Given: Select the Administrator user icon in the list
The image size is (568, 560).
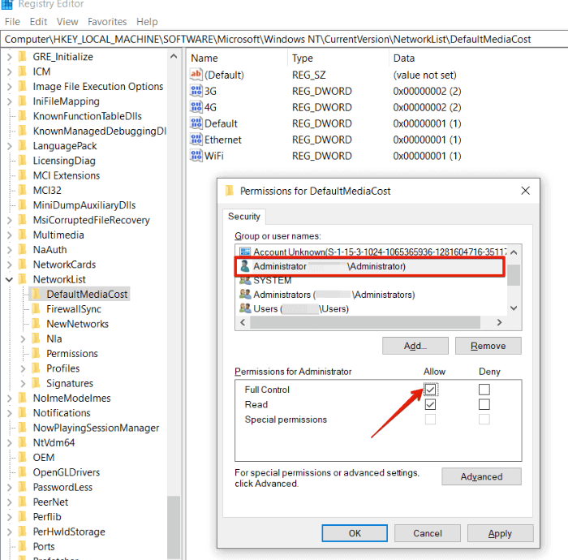Looking at the screenshot, I should (x=245, y=266).
